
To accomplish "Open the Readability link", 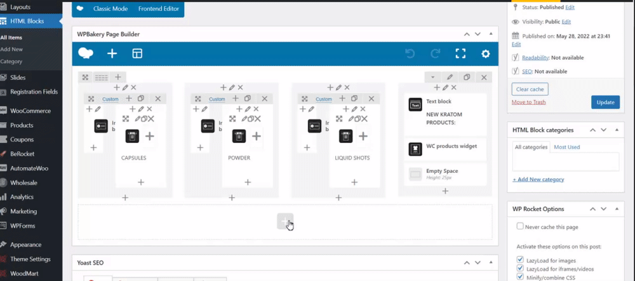I will tap(535, 58).
